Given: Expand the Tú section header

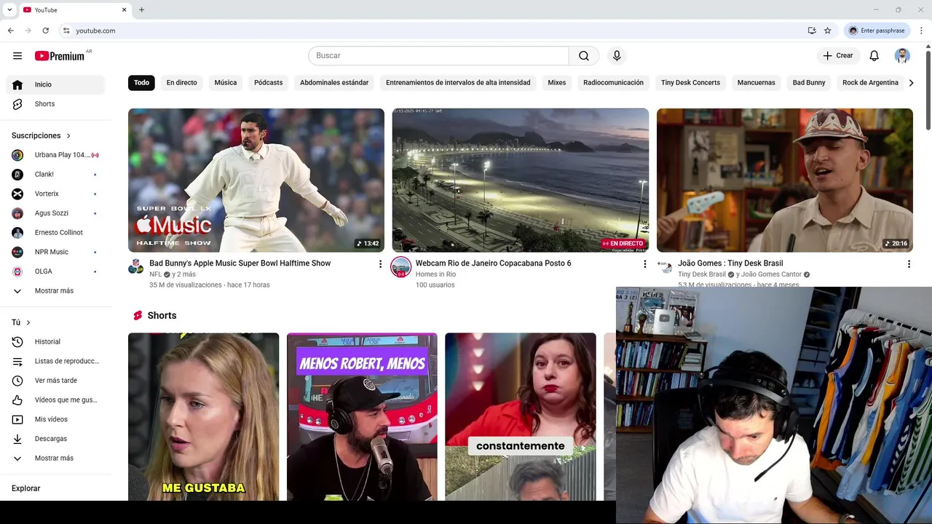Looking at the screenshot, I should pyautogui.click(x=21, y=322).
